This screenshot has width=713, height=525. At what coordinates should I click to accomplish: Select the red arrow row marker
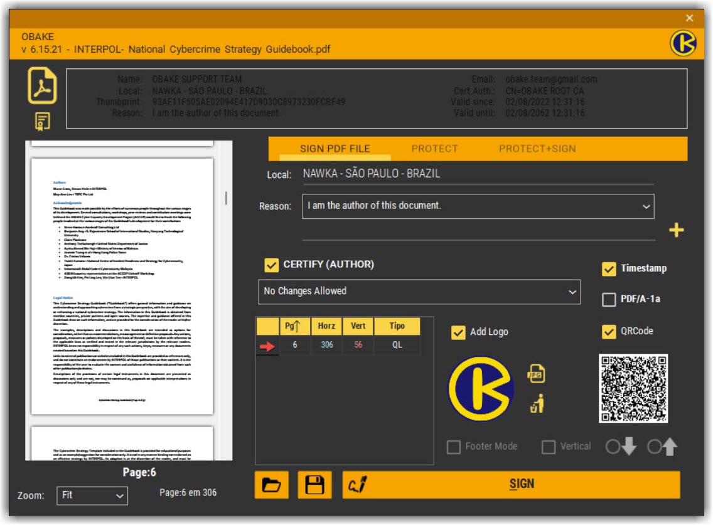(267, 346)
